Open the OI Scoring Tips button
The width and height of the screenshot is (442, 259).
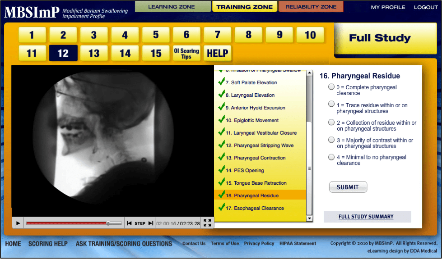pyautogui.click(x=186, y=53)
